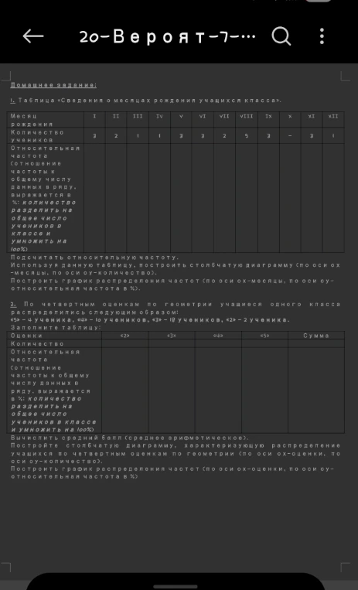Viewport: 358px width, 590px height.
Task: Tap the "Количество" row label in grades table
Action: pyautogui.click(x=54, y=343)
